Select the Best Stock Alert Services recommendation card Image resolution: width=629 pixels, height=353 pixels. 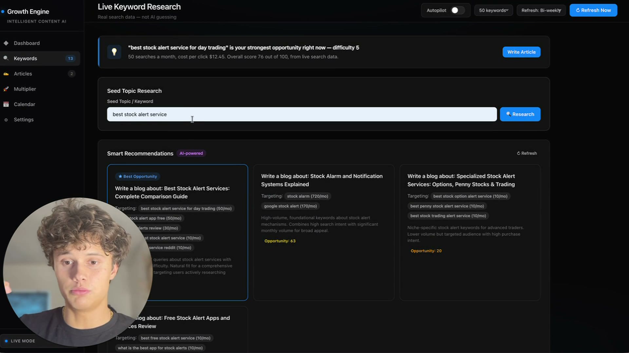tap(178, 232)
